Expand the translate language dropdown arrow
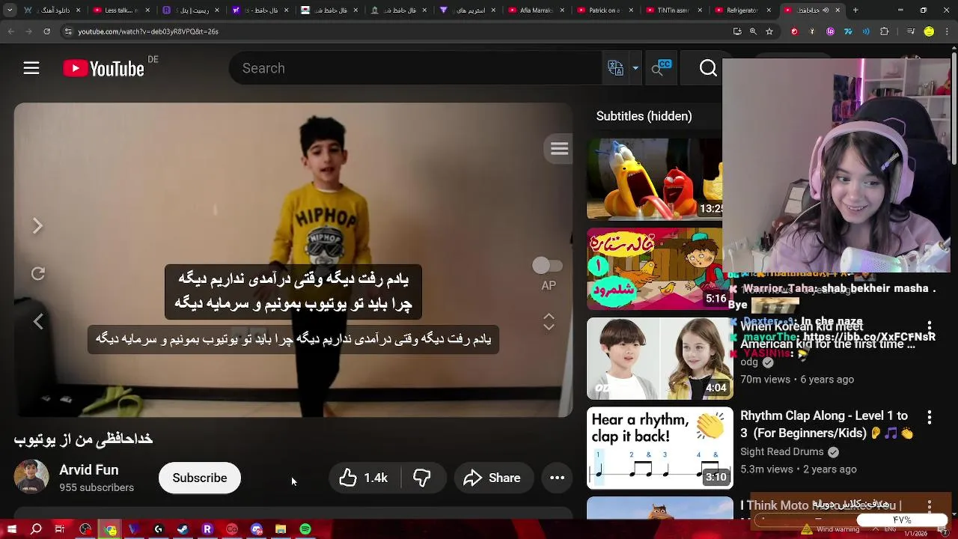The image size is (958, 539). pyautogui.click(x=635, y=68)
